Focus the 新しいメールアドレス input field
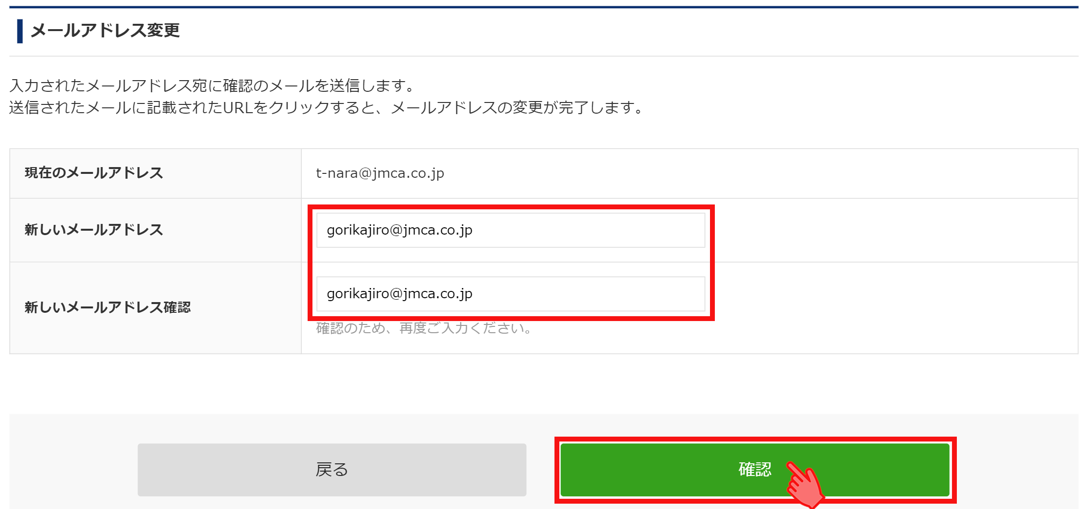 click(511, 230)
